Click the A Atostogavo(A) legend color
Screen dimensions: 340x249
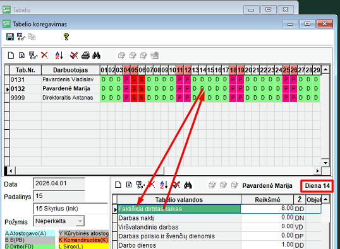tap(30, 233)
